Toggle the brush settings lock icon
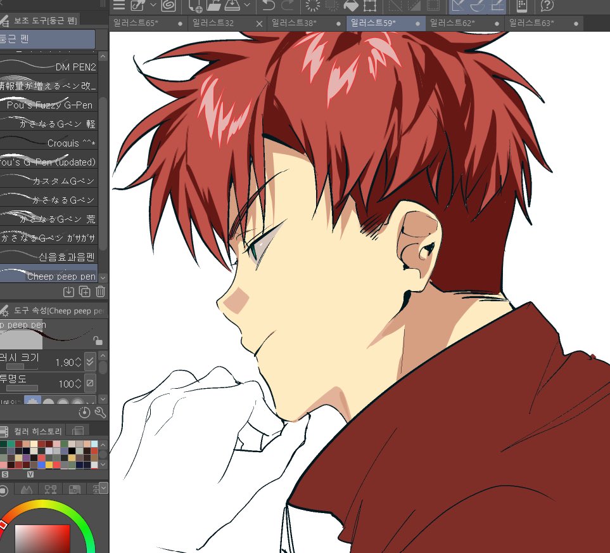This screenshot has width=610, height=553. [x=98, y=341]
